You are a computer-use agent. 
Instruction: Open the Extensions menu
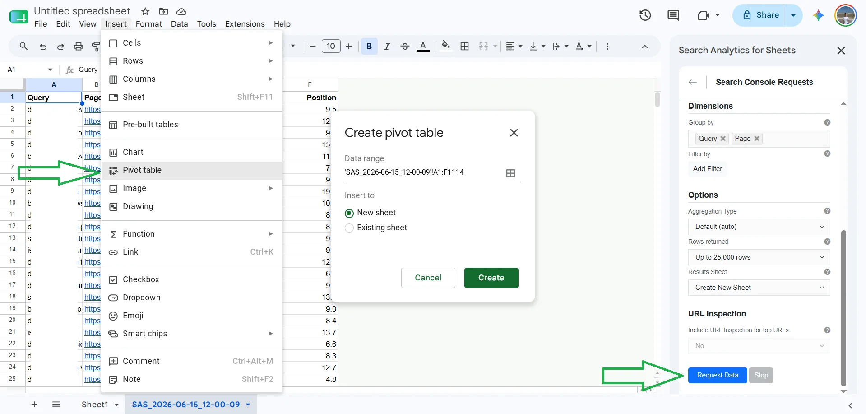pyautogui.click(x=245, y=24)
